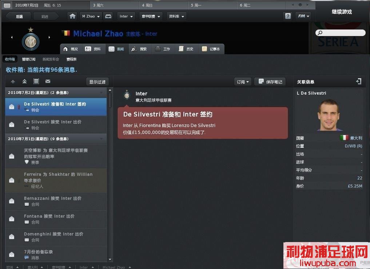Open message De Silvestri 接受 Inter 出价
The height and width of the screenshot is (269, 370).
(x=56, y=125)
